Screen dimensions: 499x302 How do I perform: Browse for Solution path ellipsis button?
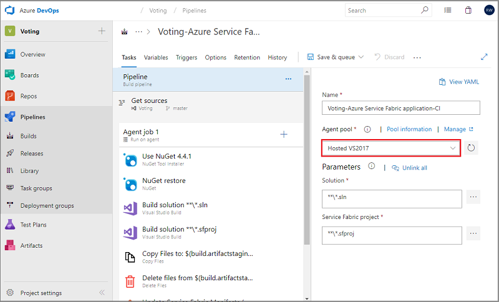(x=473, y=197)
